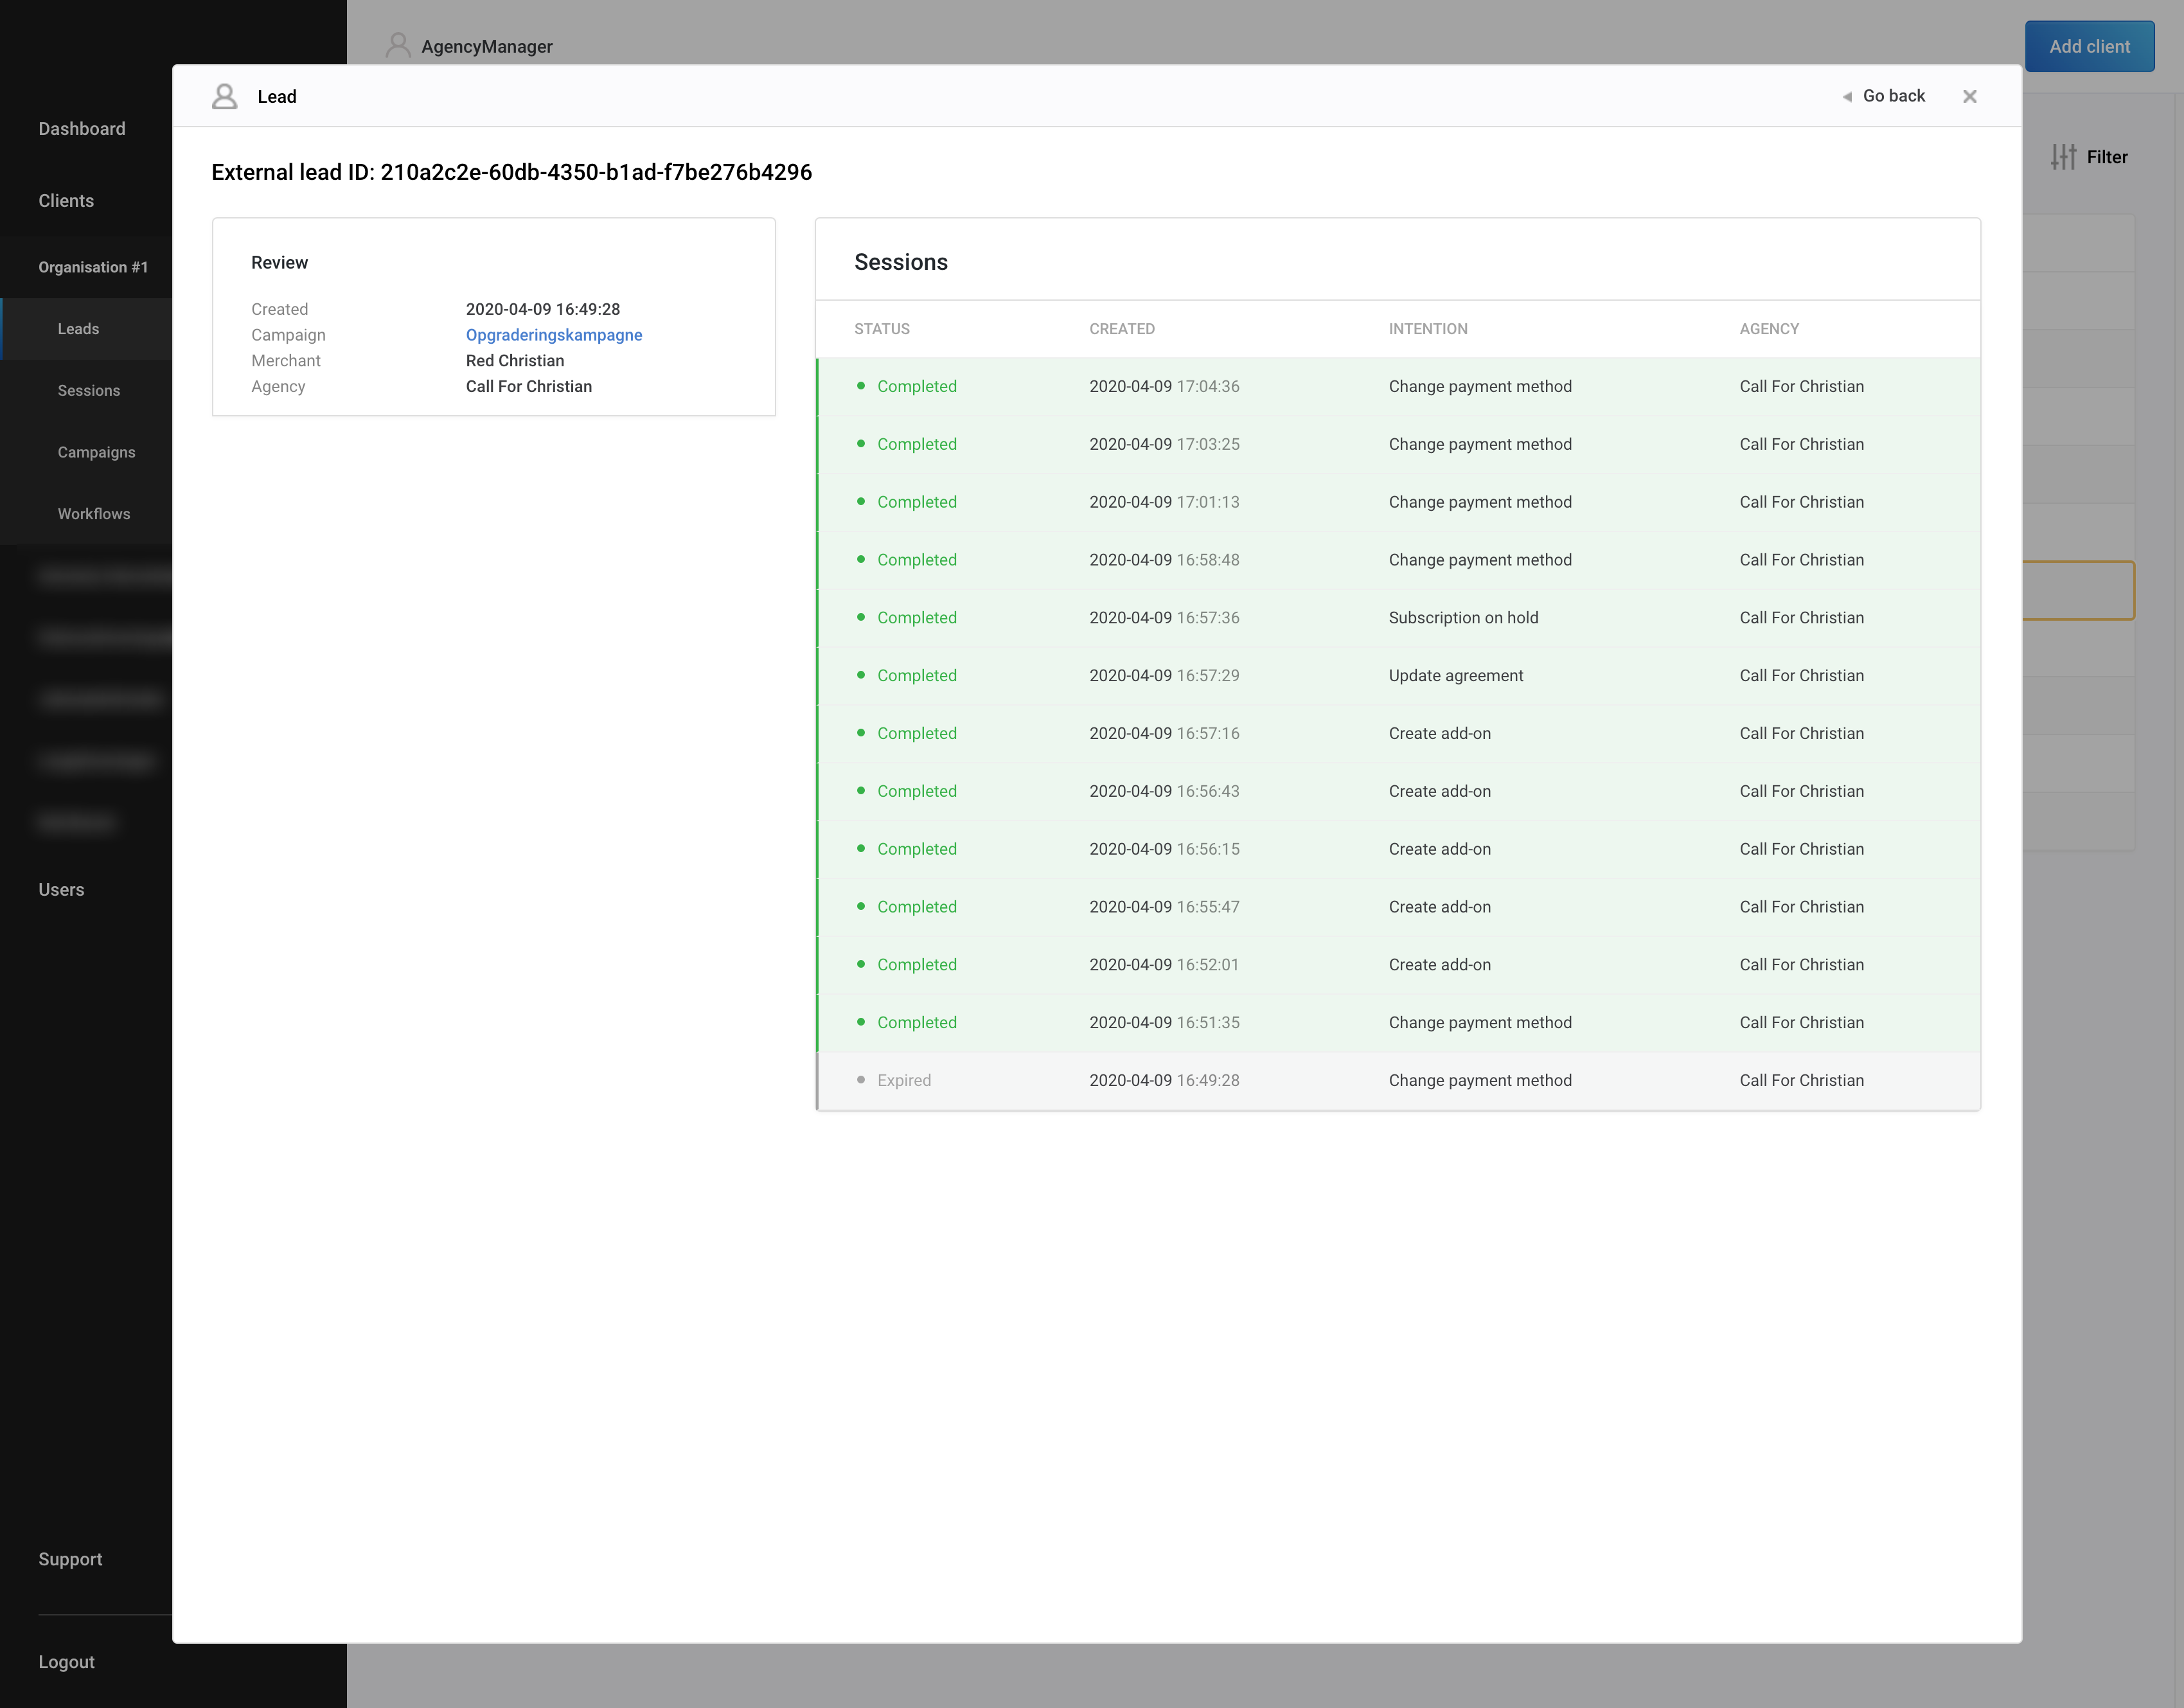Screen dimensions: 2184x1708
Task: Click the Lead person icon in modal header
Action: point(225,96)
